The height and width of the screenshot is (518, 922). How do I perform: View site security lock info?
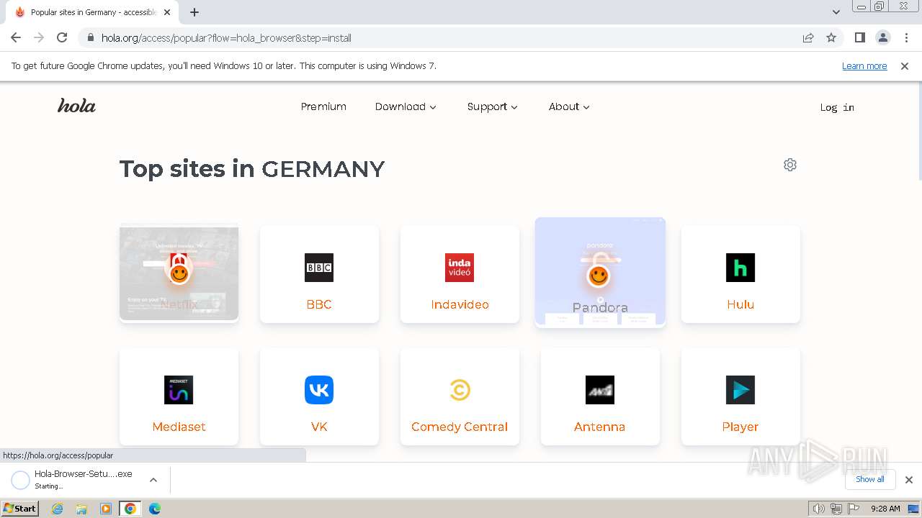pos(91,37)
